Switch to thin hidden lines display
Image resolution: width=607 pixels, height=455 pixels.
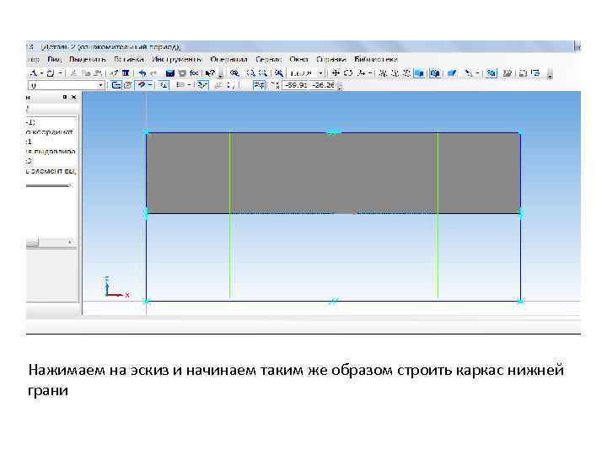tap(407, 72)
